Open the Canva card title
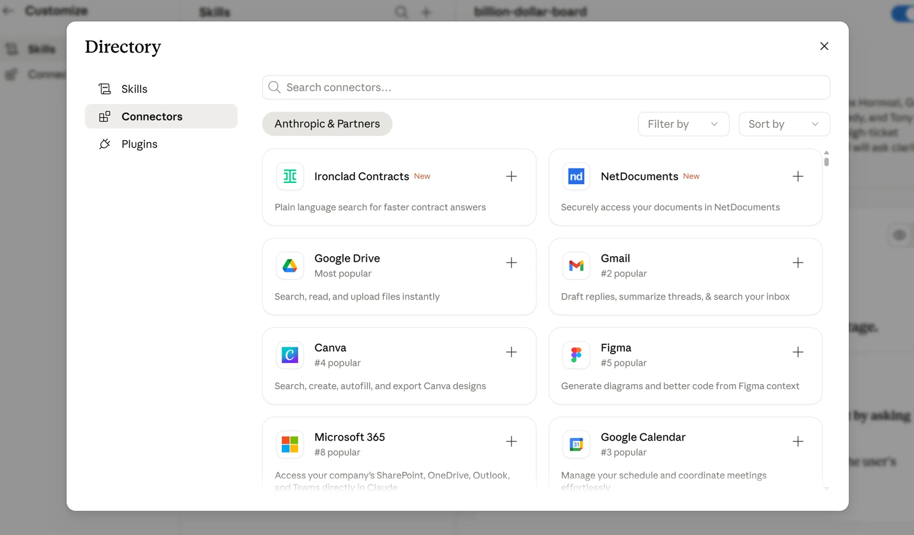Screen dimensions: 914x535 [330, 348]
